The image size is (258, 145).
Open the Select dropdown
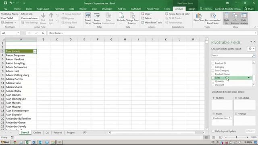coord(147,18)
